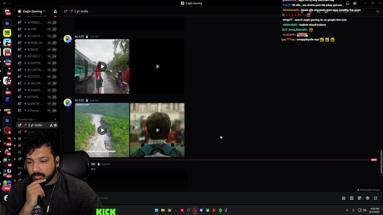Play the river aerial video
383x215 pixels.
click(102, 130)
